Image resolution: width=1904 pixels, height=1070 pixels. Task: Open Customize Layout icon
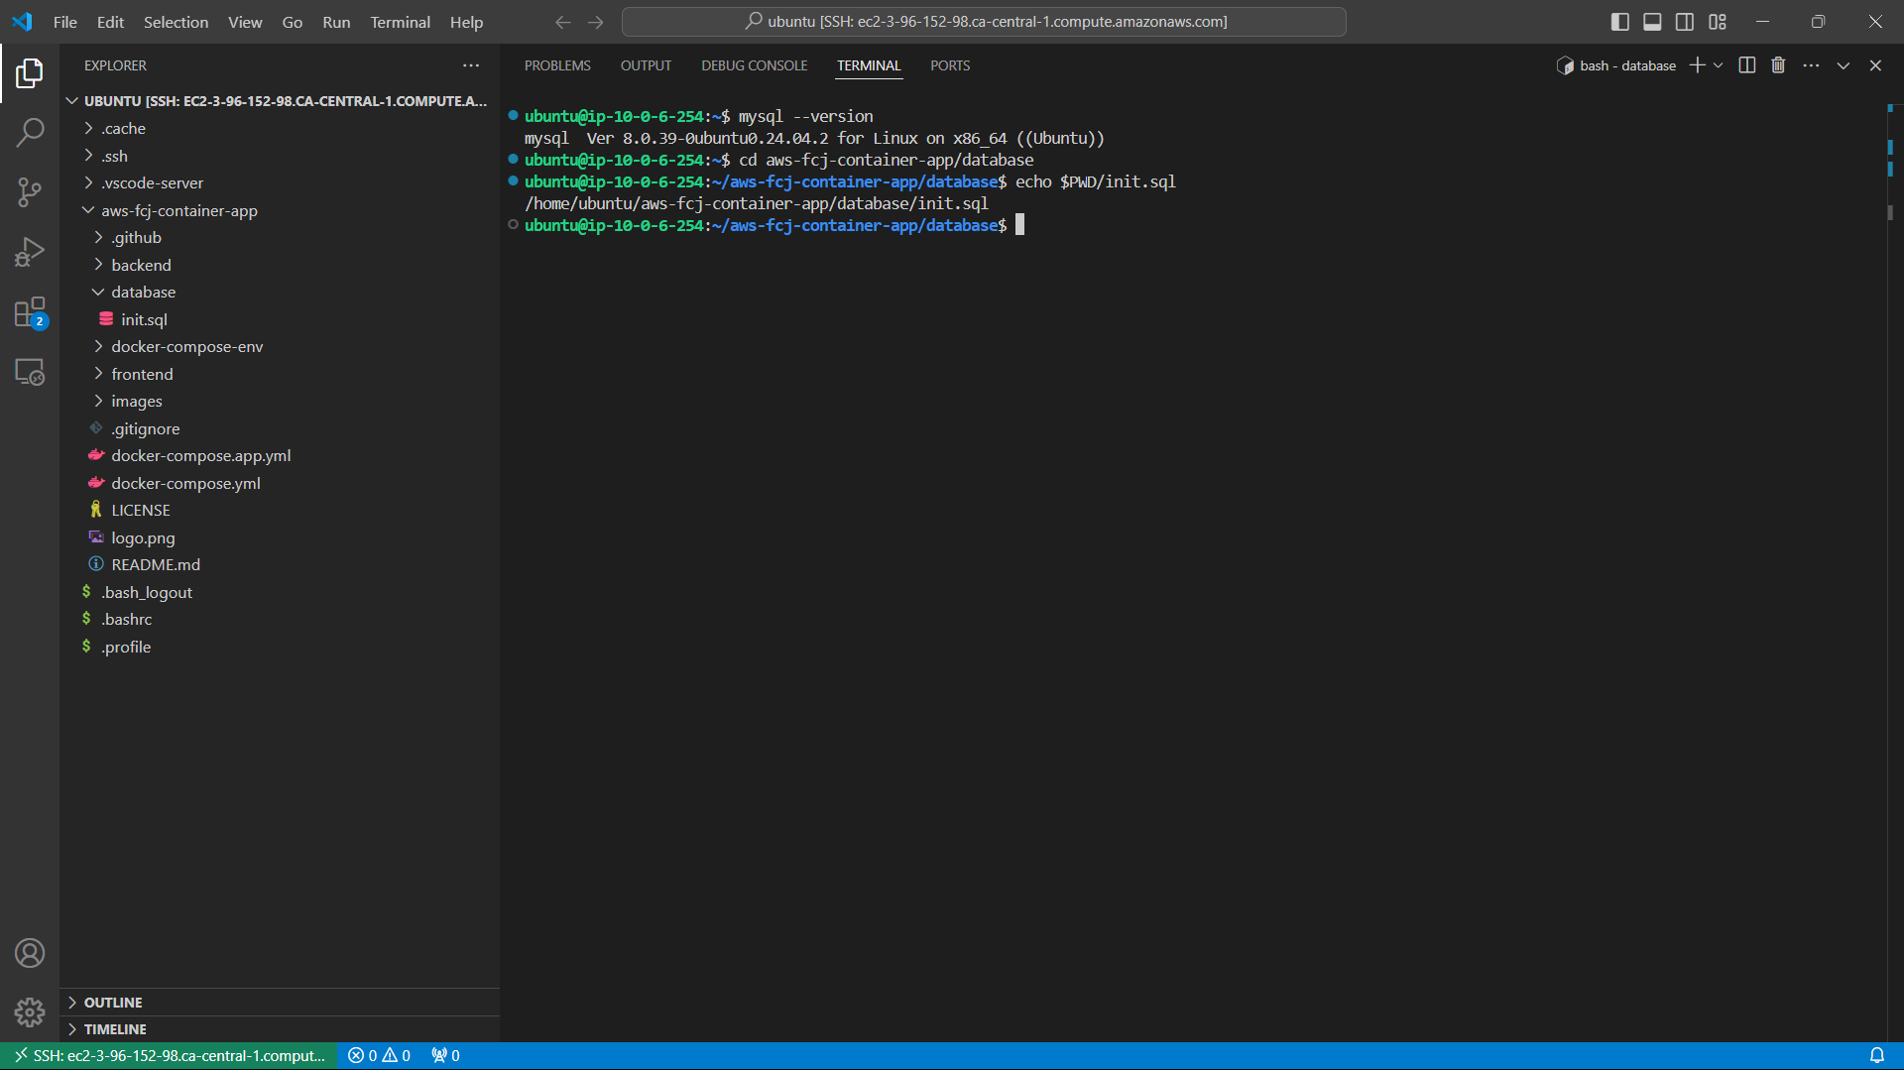click(1718, 21)
